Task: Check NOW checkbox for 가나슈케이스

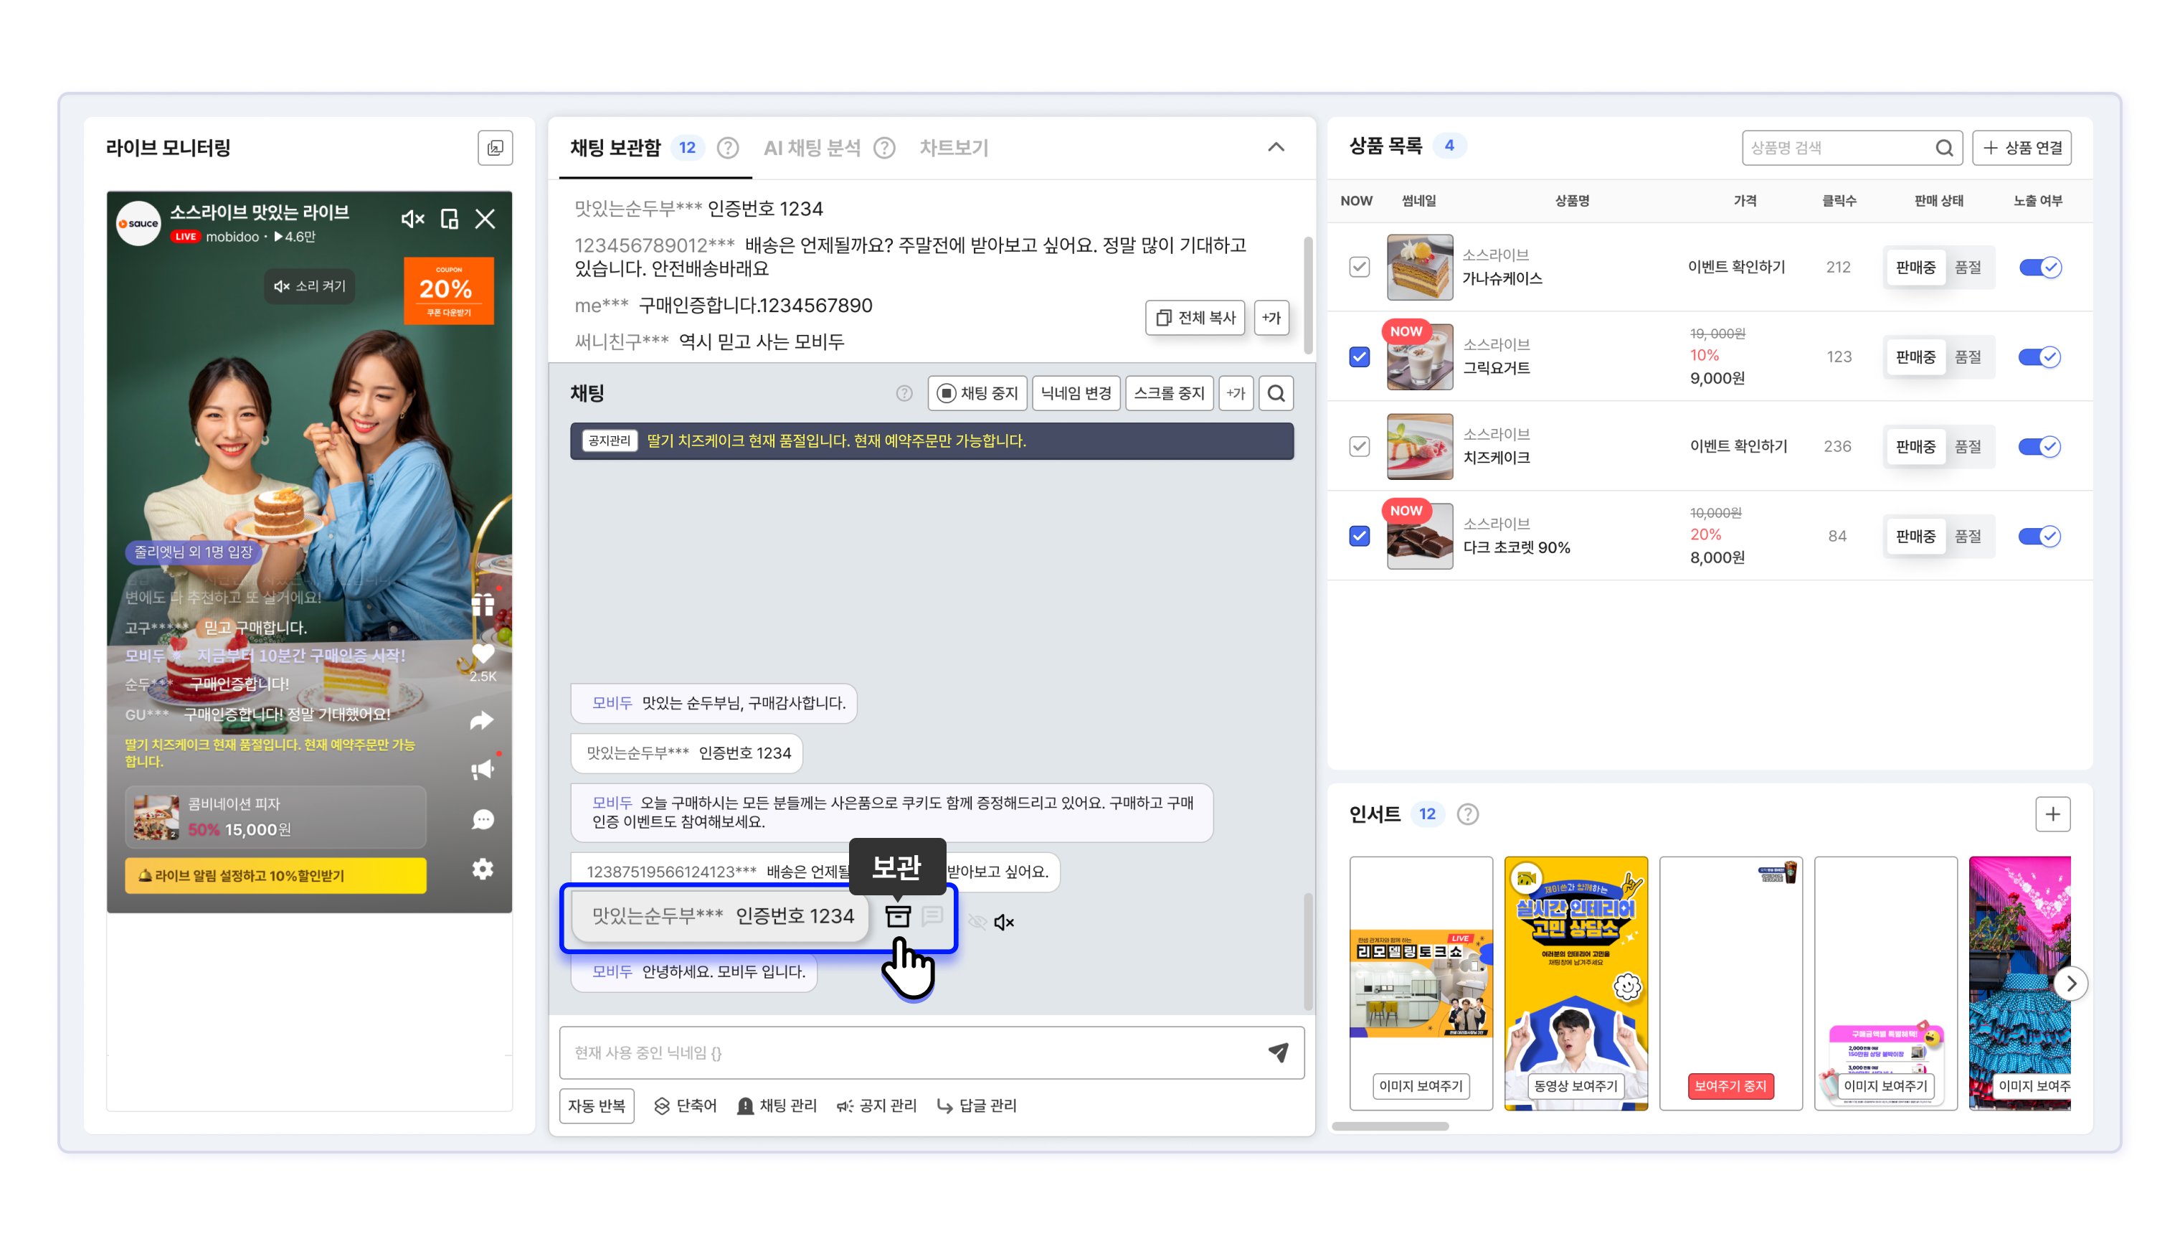Action: (1359, 267)
